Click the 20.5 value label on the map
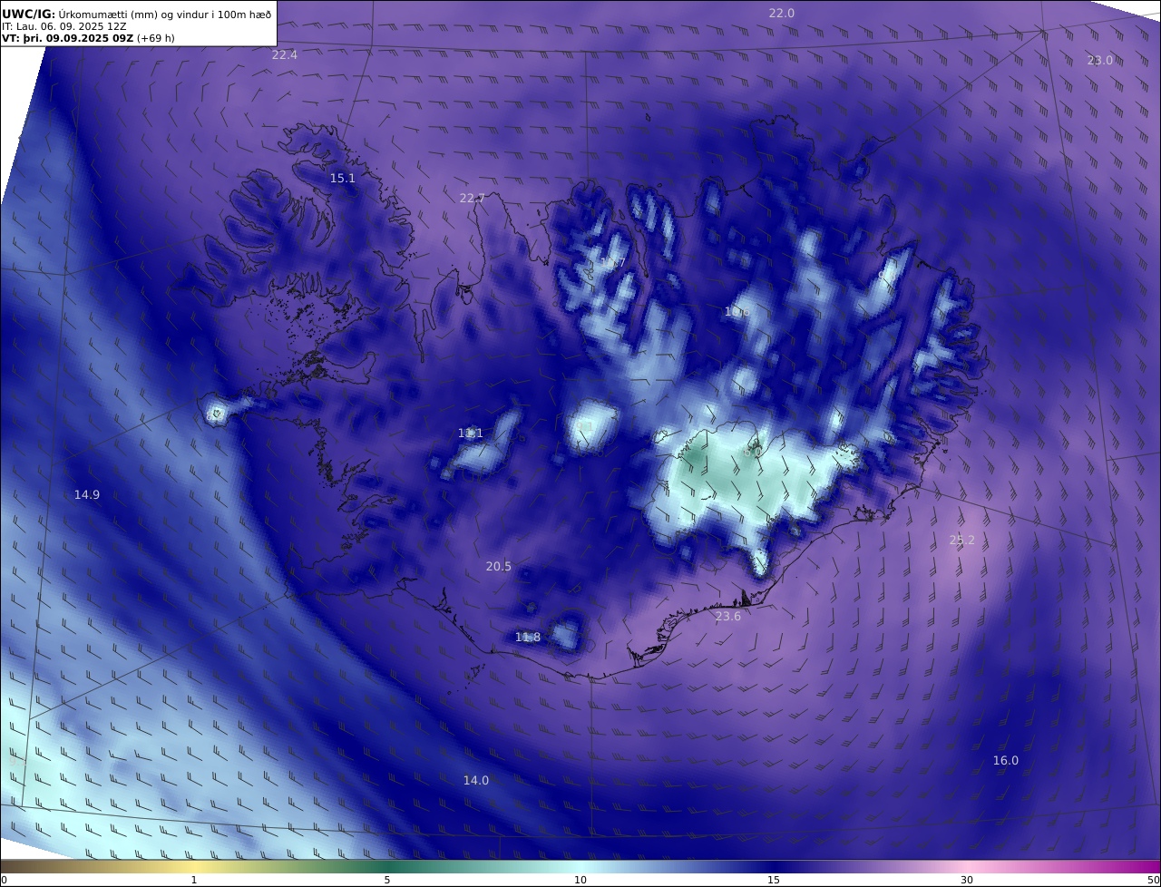 tap(498, 566)
